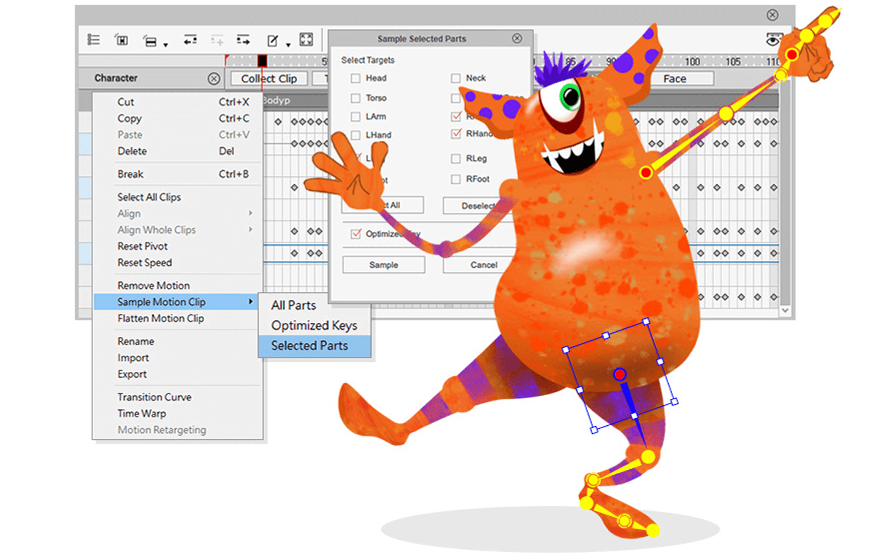The width and height of the screenshot is (882, 558).
Task: Toggle the eye visibility icon on timeline
Action: (x=774, y=39)
